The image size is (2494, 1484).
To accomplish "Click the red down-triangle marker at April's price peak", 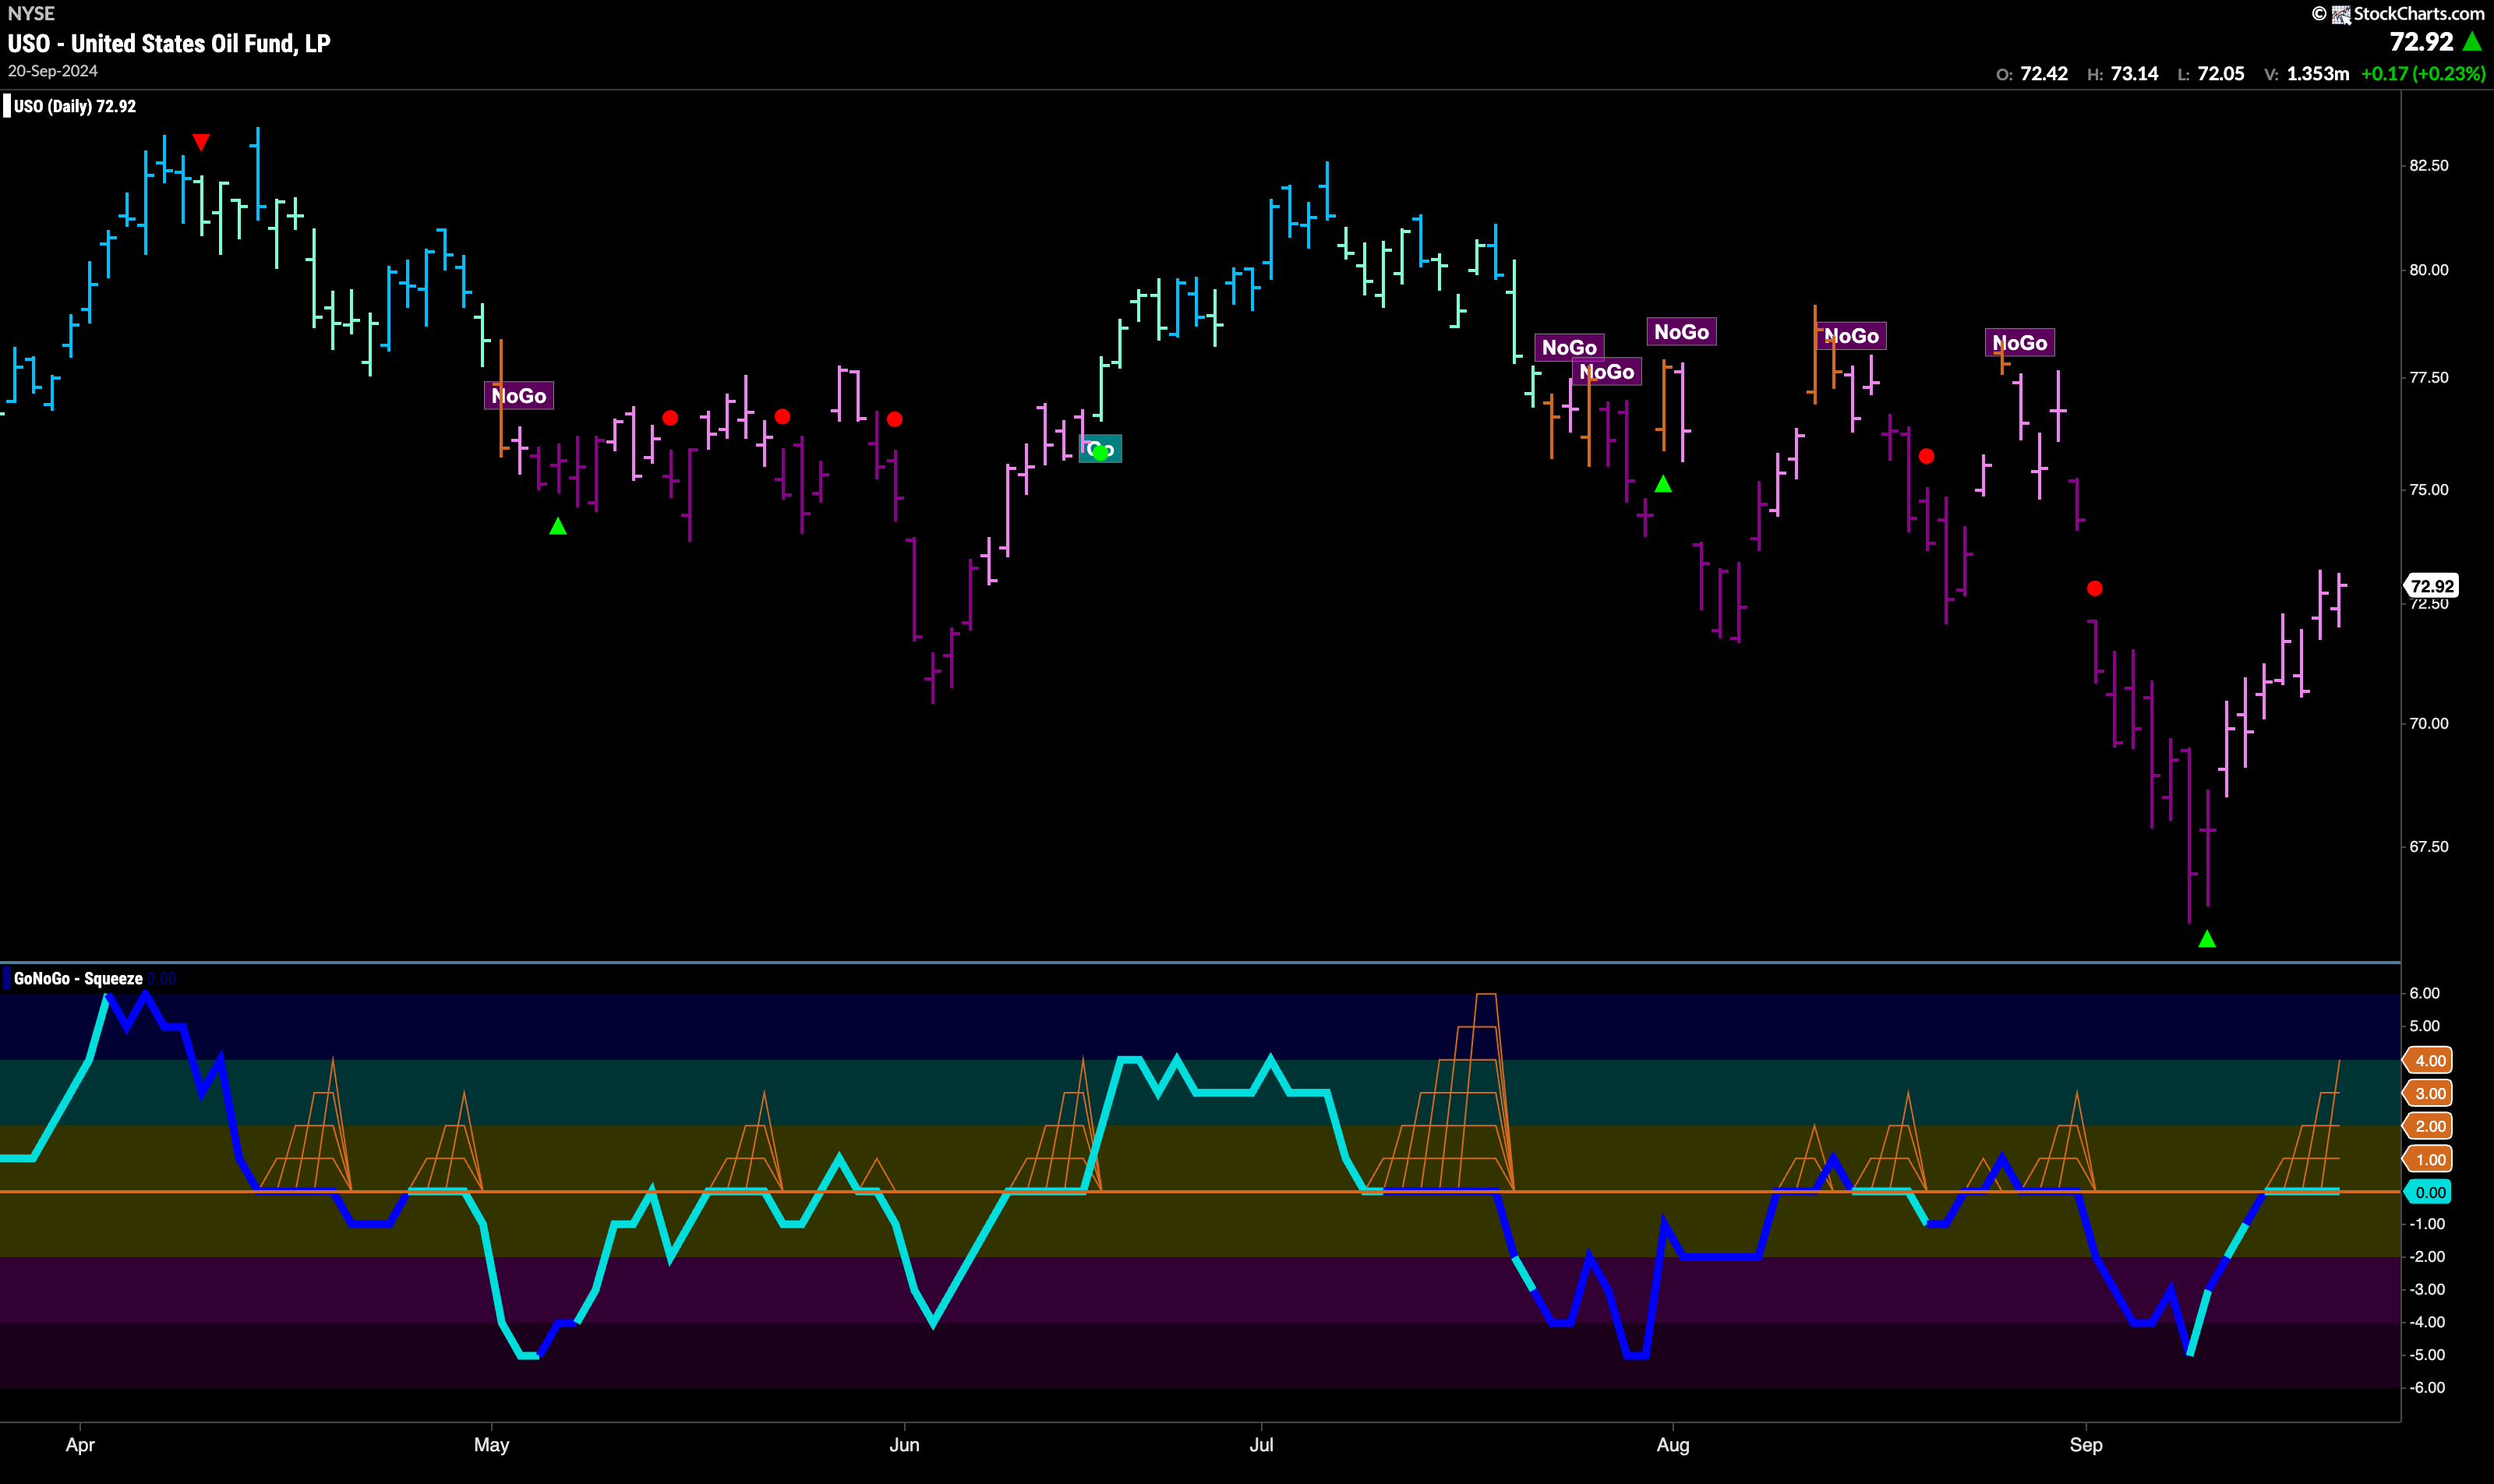I will click(201, 143).
